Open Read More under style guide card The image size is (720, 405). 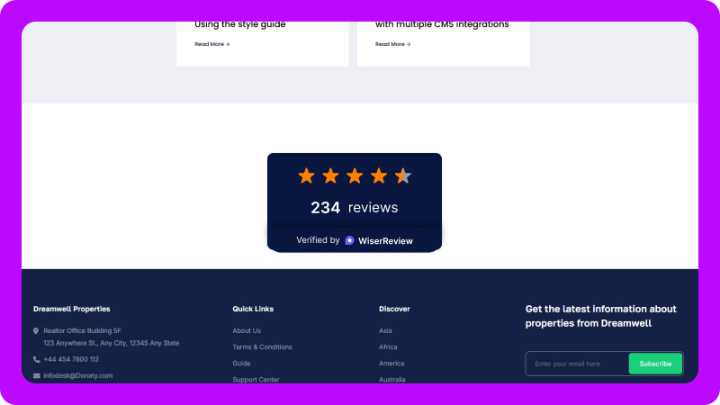coord(212,44)
